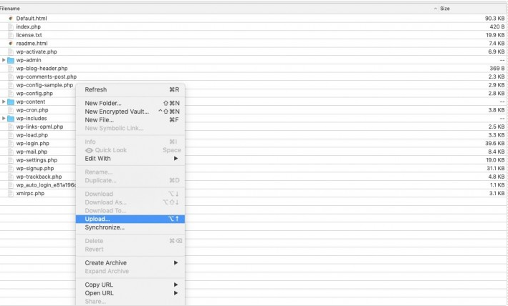Select the wp-trackback.php file
This screenshot has width=508, height=306.
(39, 177)
